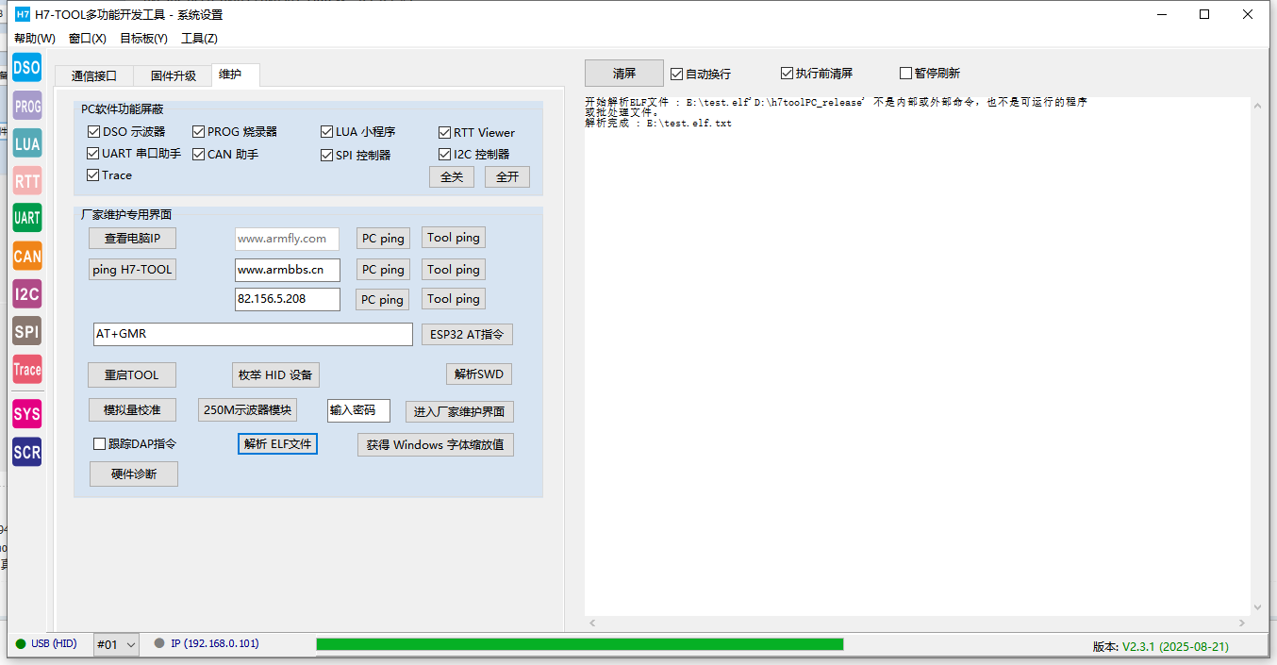Switch to the 固件升级 tab

[174, 76]
